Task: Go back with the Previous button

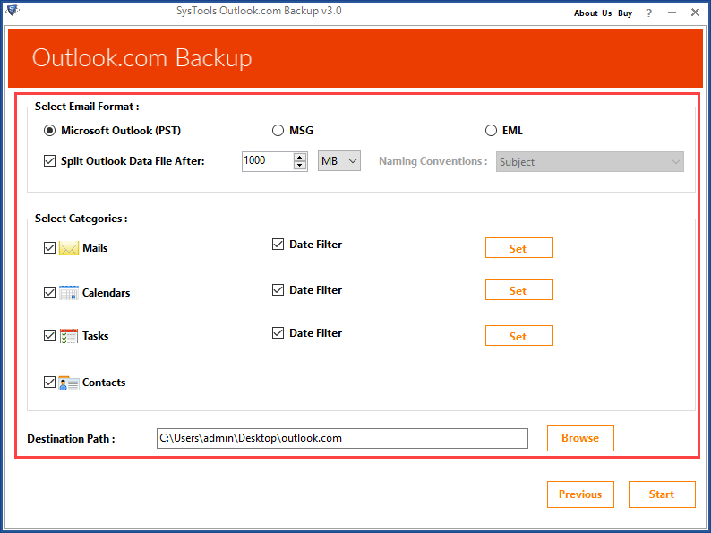Action: click(x=580, y=494)
